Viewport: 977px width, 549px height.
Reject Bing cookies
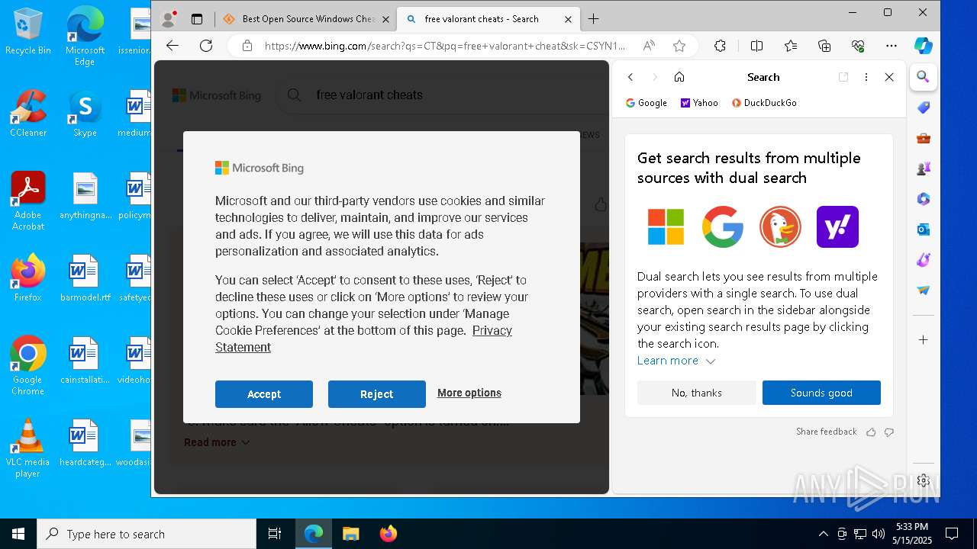click(x=377, y=394)
